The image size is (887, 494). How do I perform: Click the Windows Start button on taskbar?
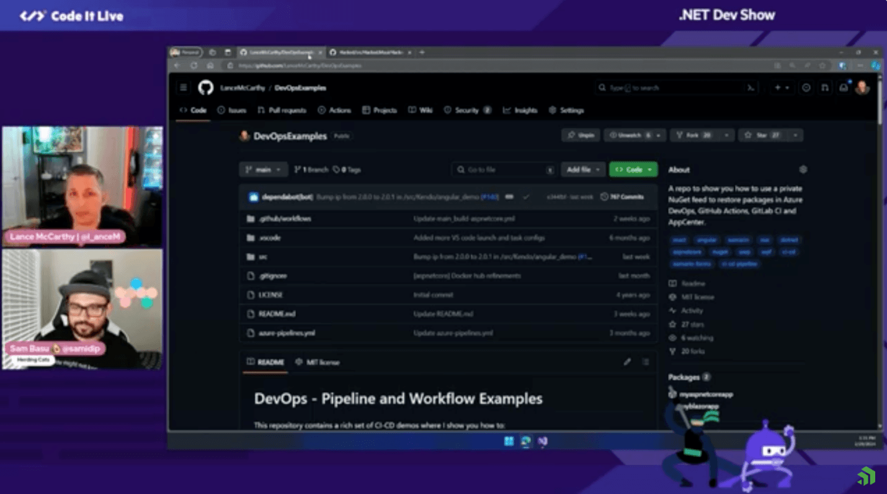509,441
